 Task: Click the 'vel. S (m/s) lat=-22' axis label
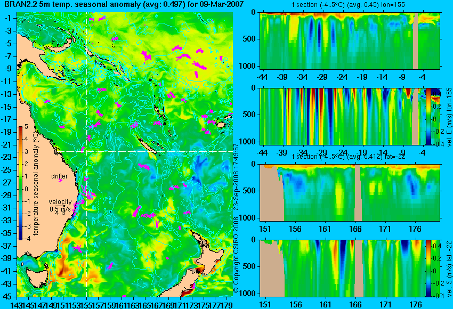tap(449, 269)
